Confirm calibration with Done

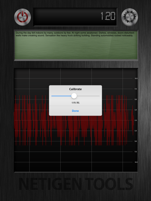pyautogui.click(x=75, y=111)
